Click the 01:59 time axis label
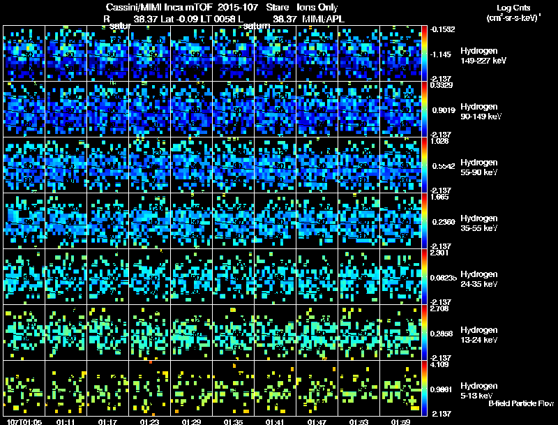This screenshot has height=425, width=558. [x=400, y=422]
